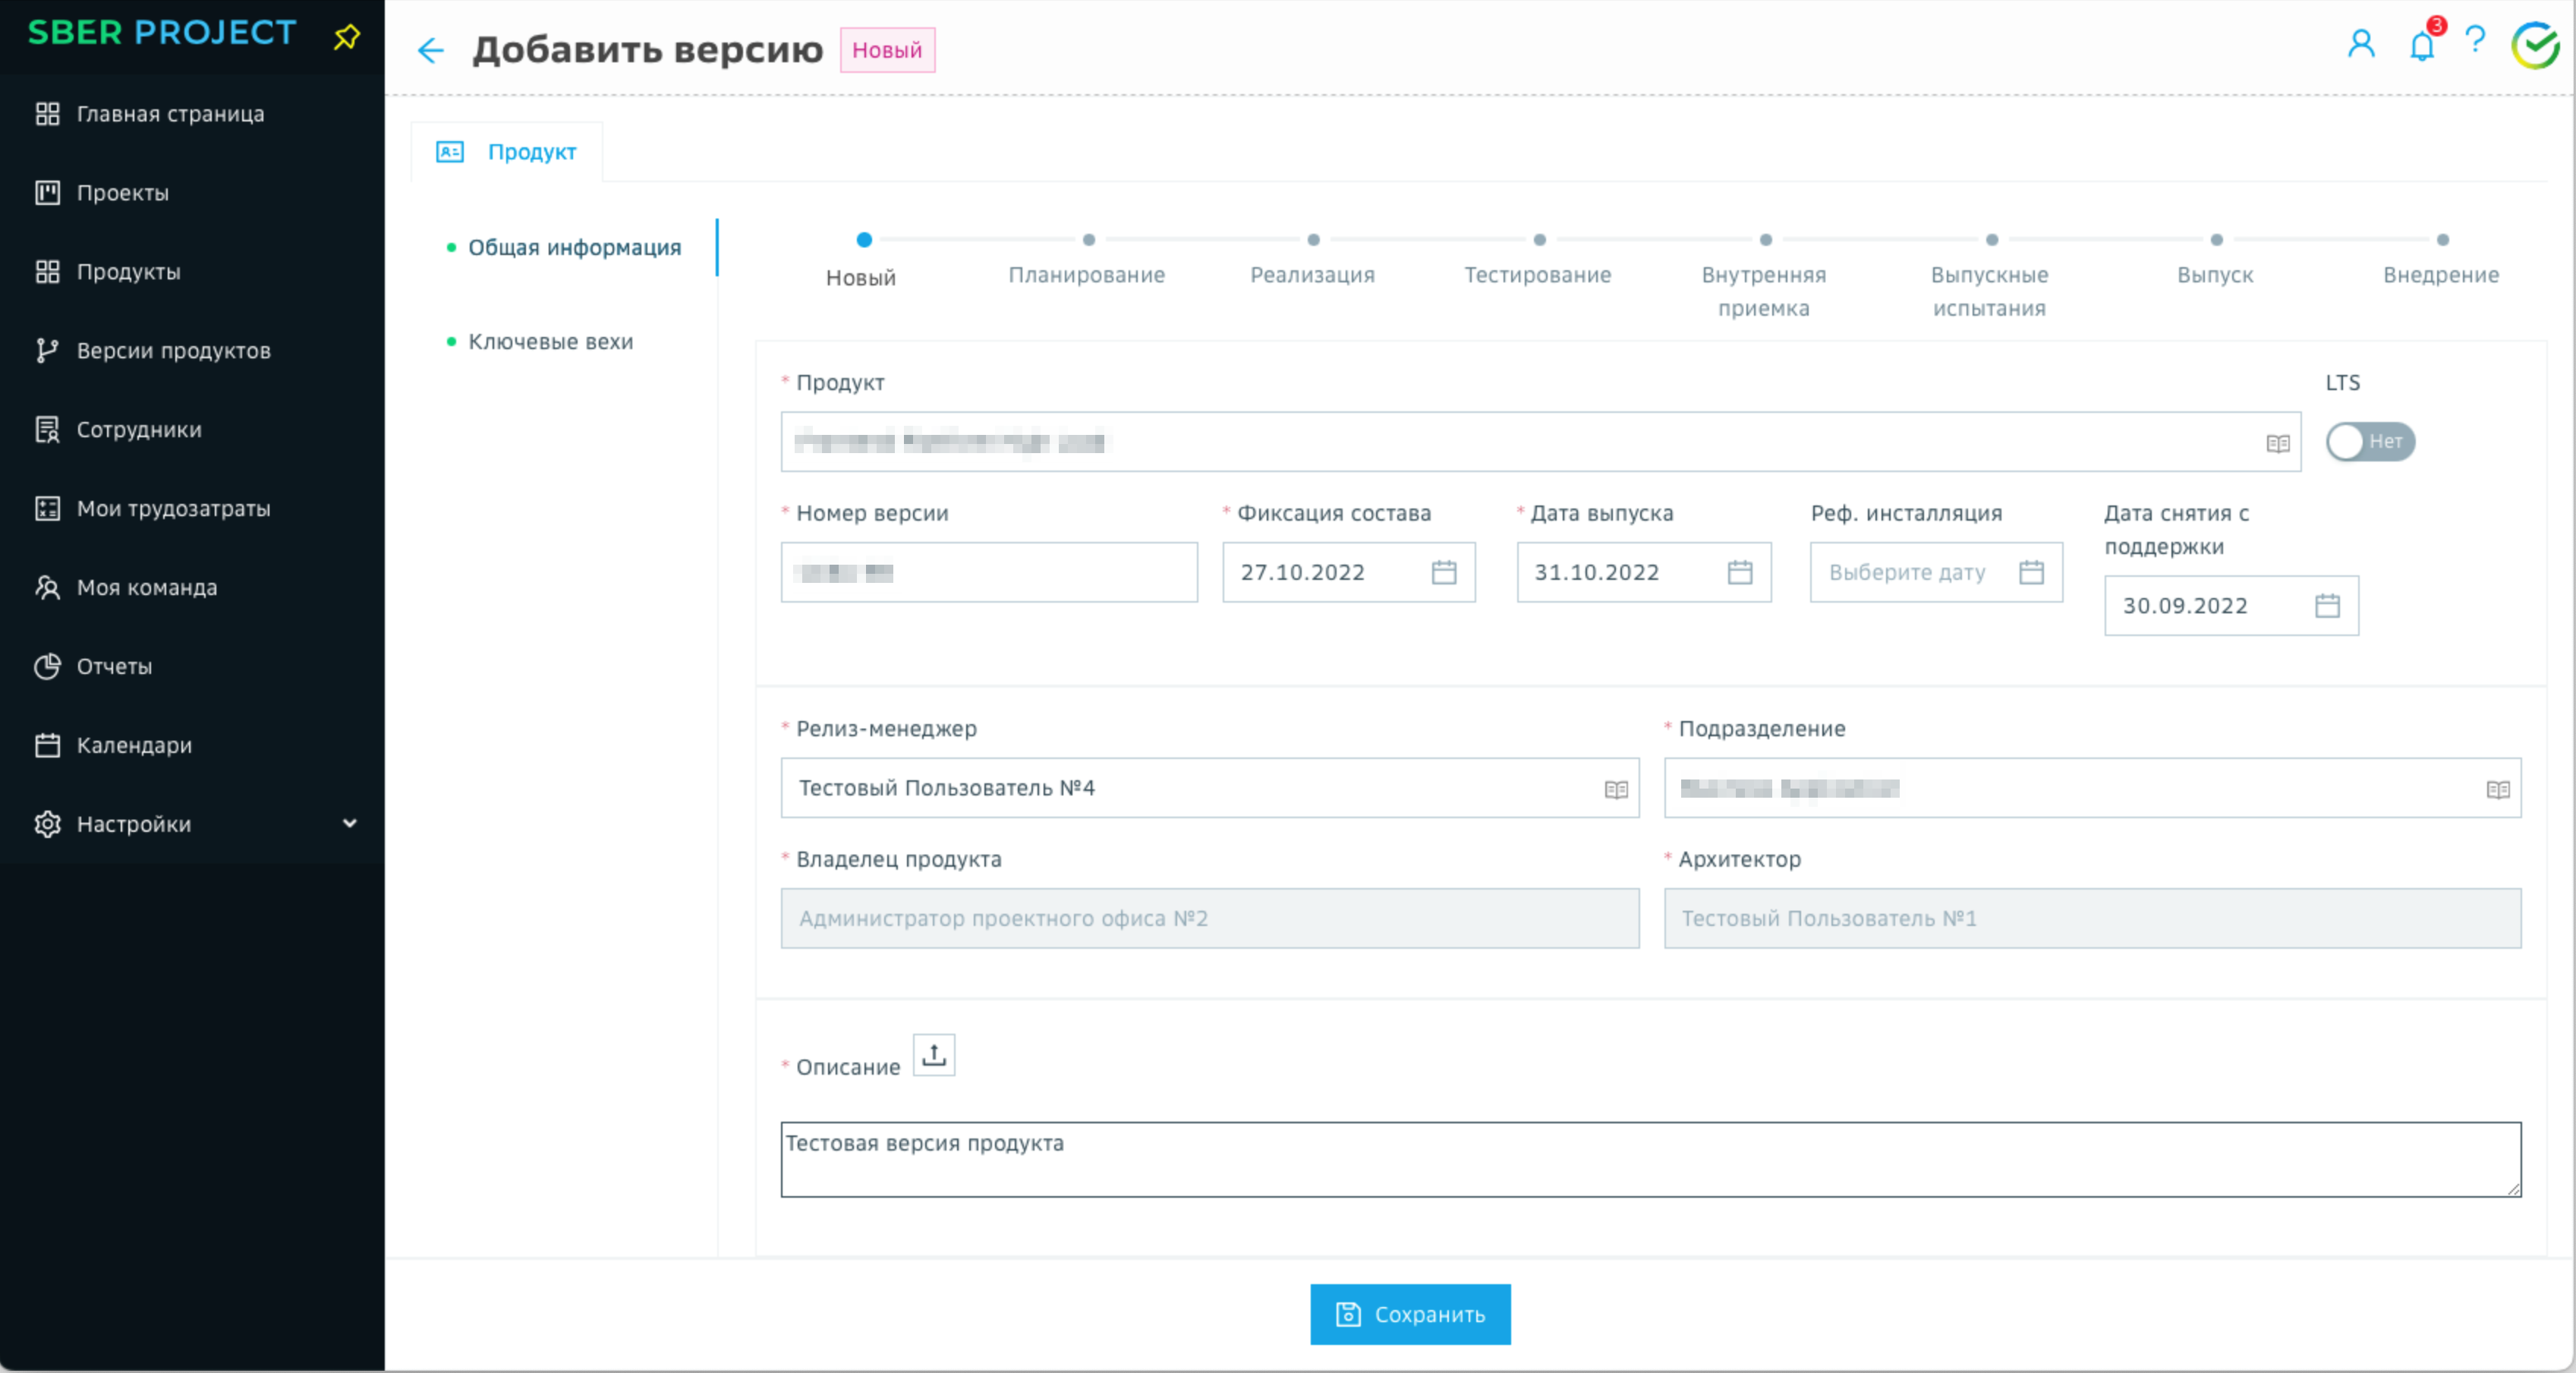Open Версии продуктов in the sidebar

coord(173,351)
